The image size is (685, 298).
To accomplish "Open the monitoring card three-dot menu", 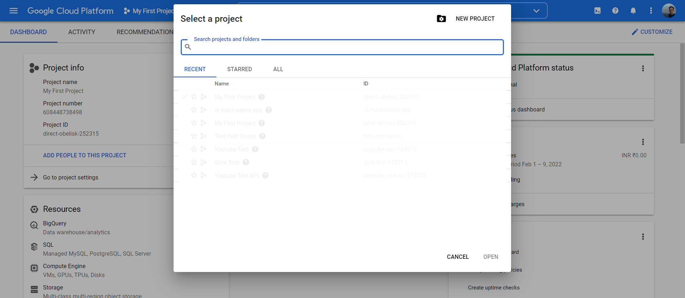I will point(643,237).
